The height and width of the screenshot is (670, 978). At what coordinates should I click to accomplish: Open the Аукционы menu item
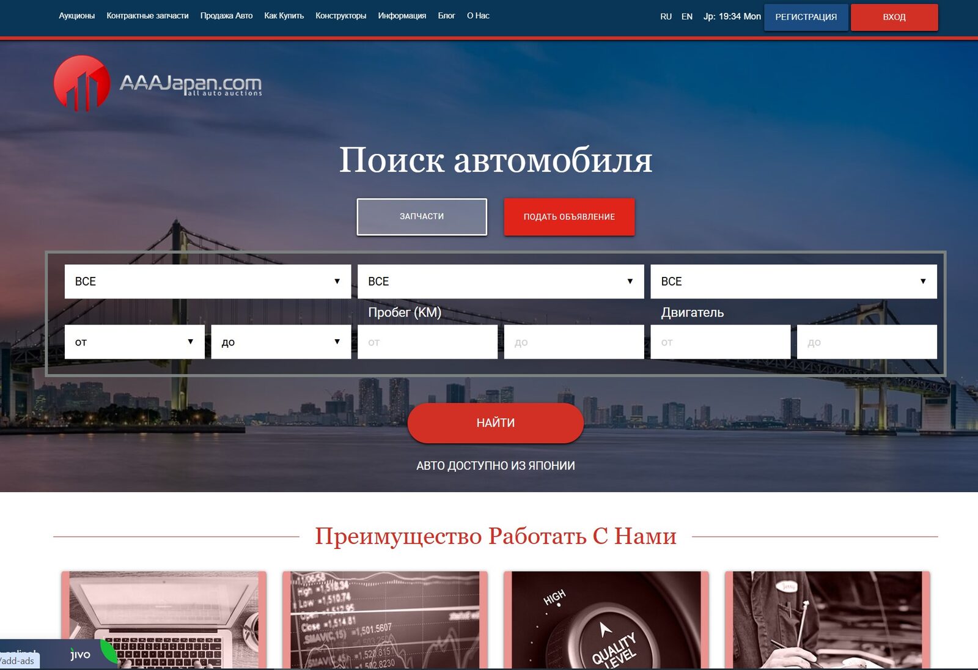77,16
